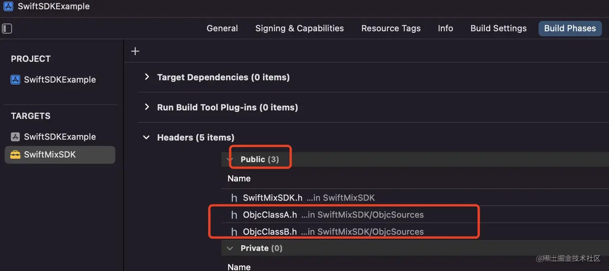Image resolution: width=609 pixels, height=271 pixels.
Task: Click the header file icon beside ObjcClassB.h
Action: pyautogui.click(x=234, y=232)
